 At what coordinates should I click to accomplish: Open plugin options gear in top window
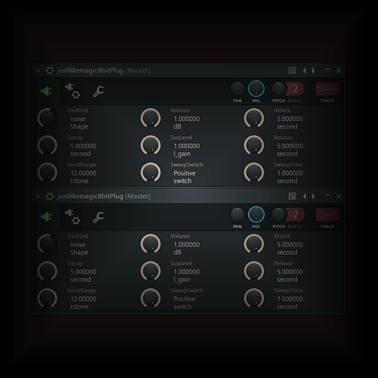[x=50, y=70]
